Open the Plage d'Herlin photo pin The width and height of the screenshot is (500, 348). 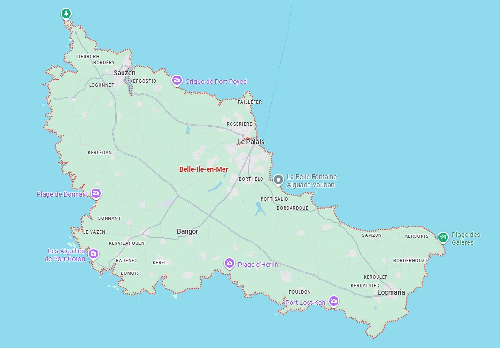point(229,263)
